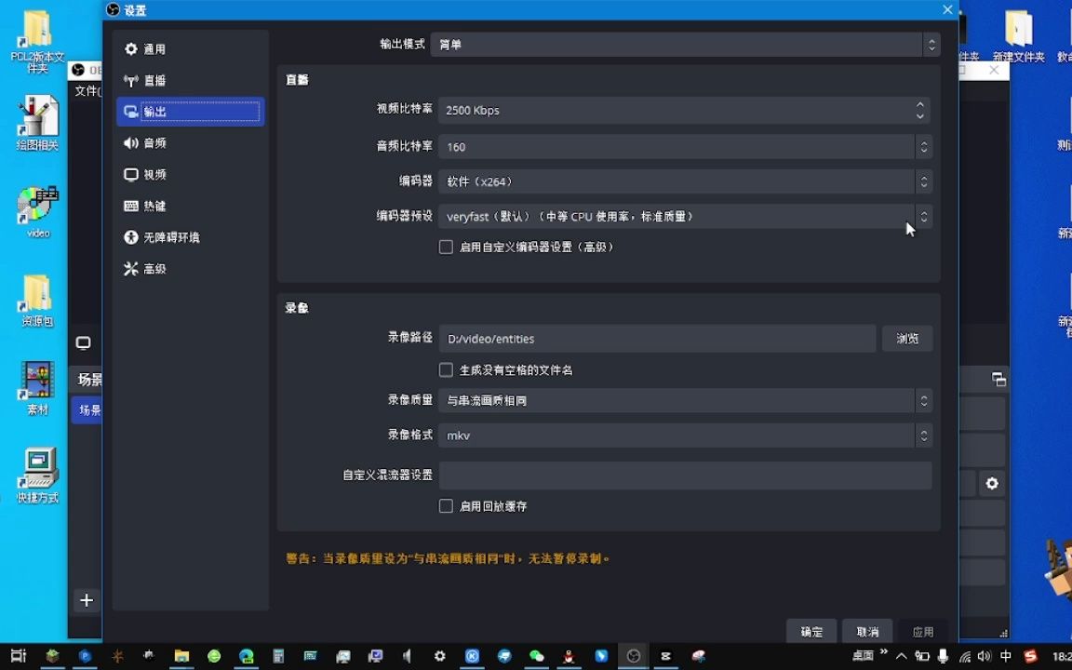Screen dimensions: 1072x670
Task: Click the 应用 button
Action: (923, 632)
